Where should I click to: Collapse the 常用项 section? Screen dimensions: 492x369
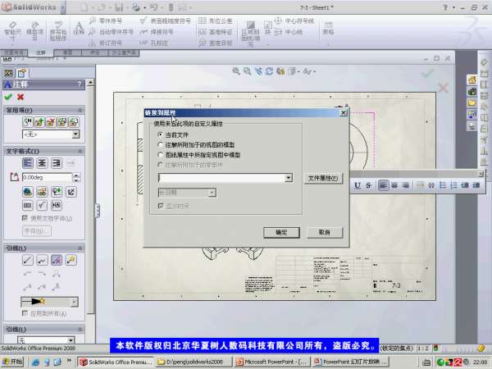(80, 110)
